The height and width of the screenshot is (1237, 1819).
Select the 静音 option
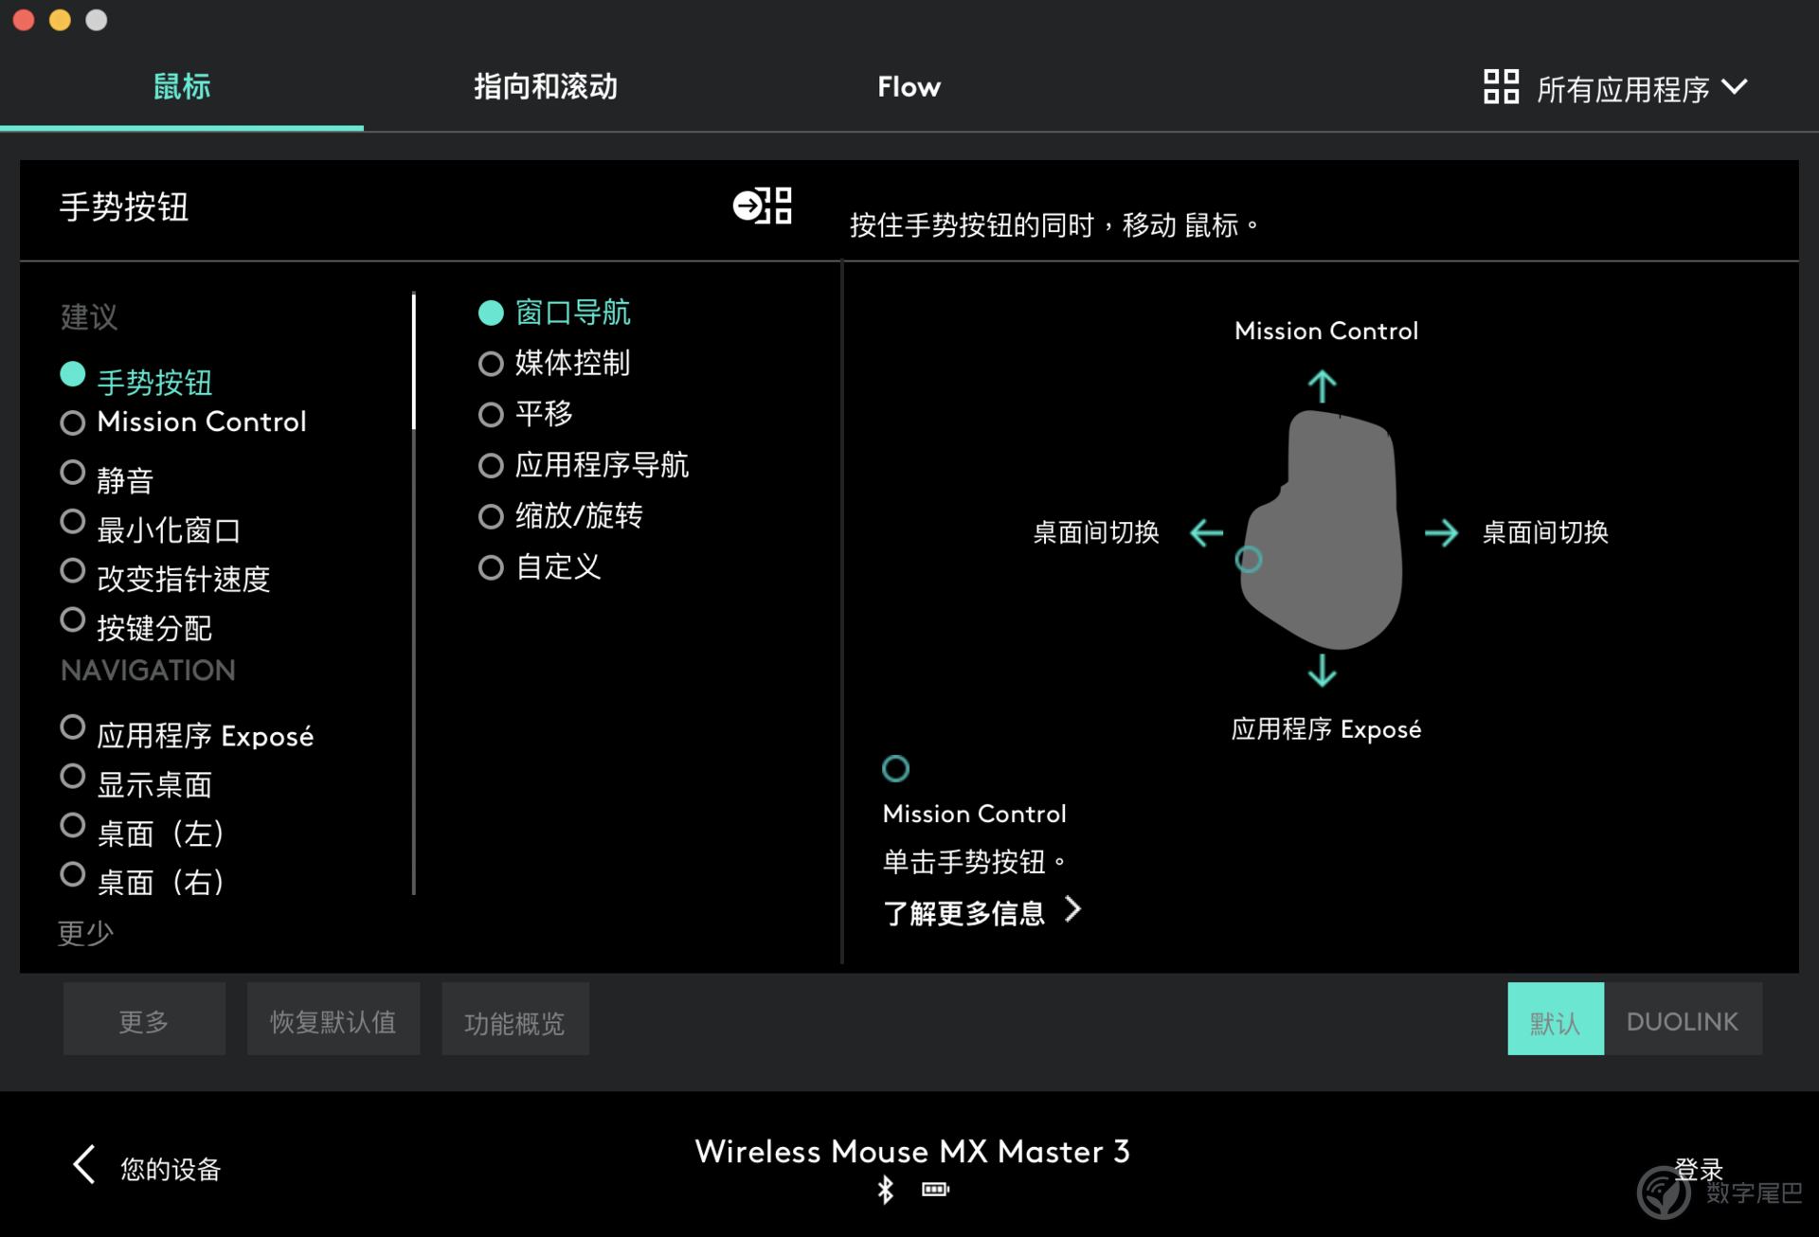107,476
